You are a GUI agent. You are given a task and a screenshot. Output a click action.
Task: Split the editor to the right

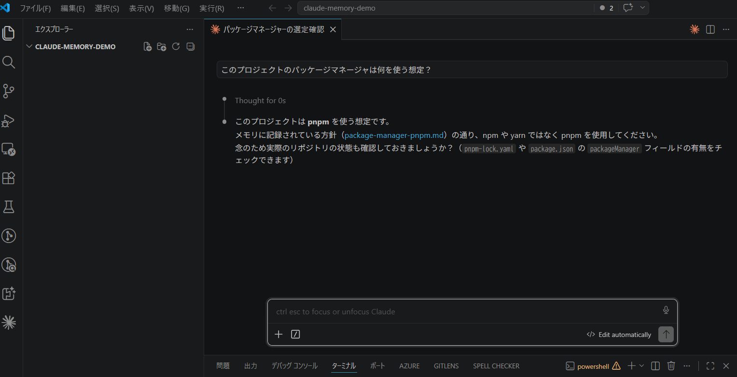[x=710, y=29]
